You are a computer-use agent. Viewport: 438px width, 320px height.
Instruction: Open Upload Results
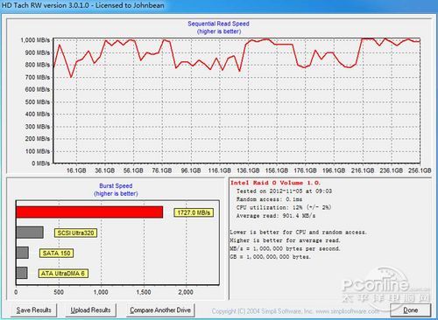(x=90, y=310)
